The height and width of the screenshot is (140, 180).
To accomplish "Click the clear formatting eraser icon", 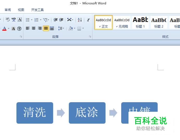I will click(8, 19).
